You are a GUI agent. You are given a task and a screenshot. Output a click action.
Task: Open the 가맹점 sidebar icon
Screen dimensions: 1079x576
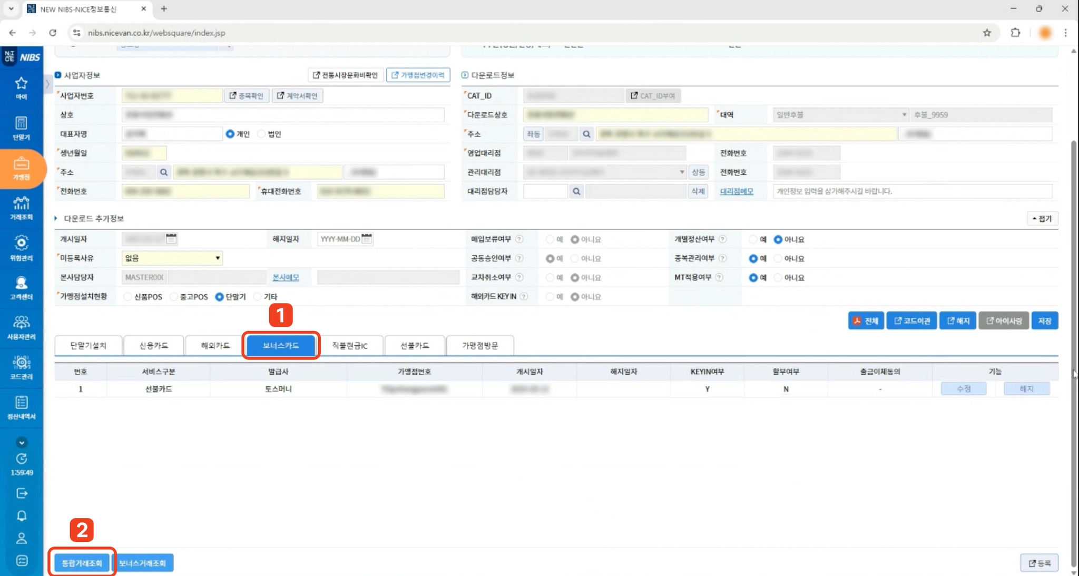click(x=21, y=168)
